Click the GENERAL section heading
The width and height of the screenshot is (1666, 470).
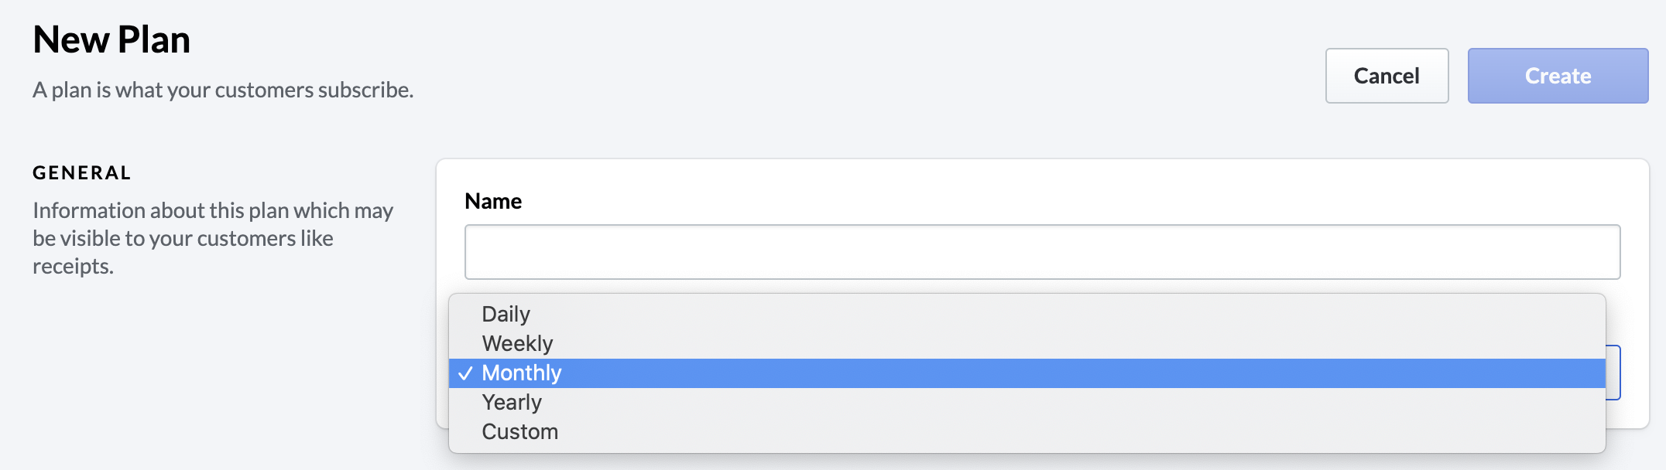coord(82,172)
